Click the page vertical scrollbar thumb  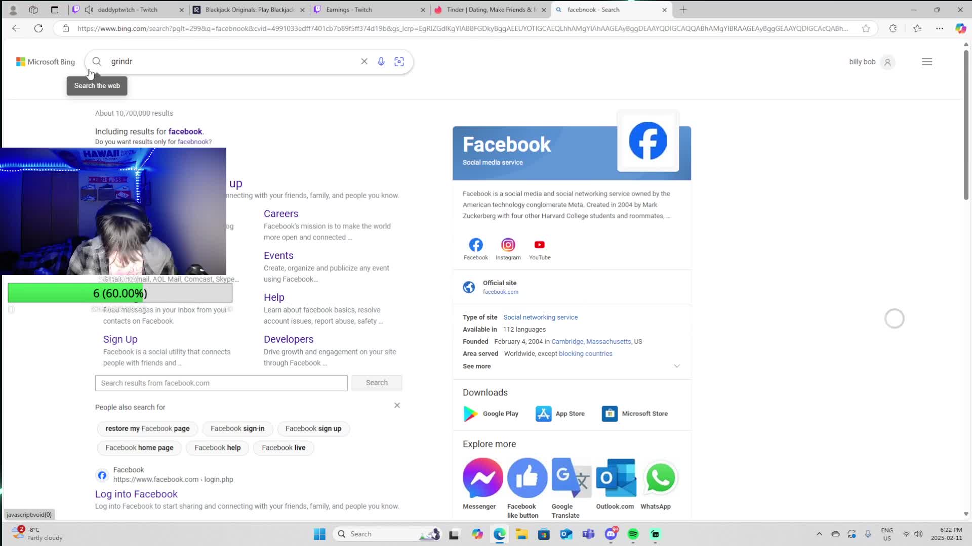[966, 124]
